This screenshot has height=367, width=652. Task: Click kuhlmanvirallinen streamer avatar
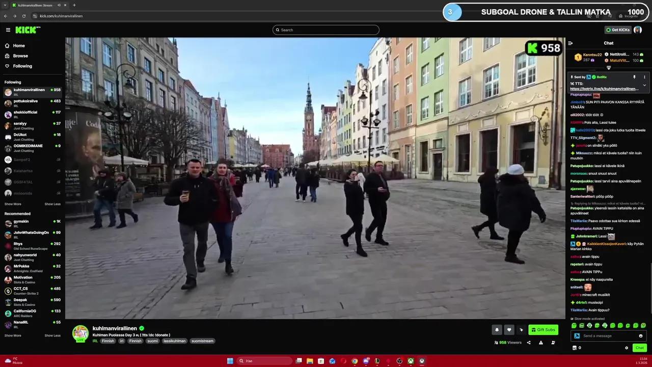pyautogui.click(x=80, y=333)
